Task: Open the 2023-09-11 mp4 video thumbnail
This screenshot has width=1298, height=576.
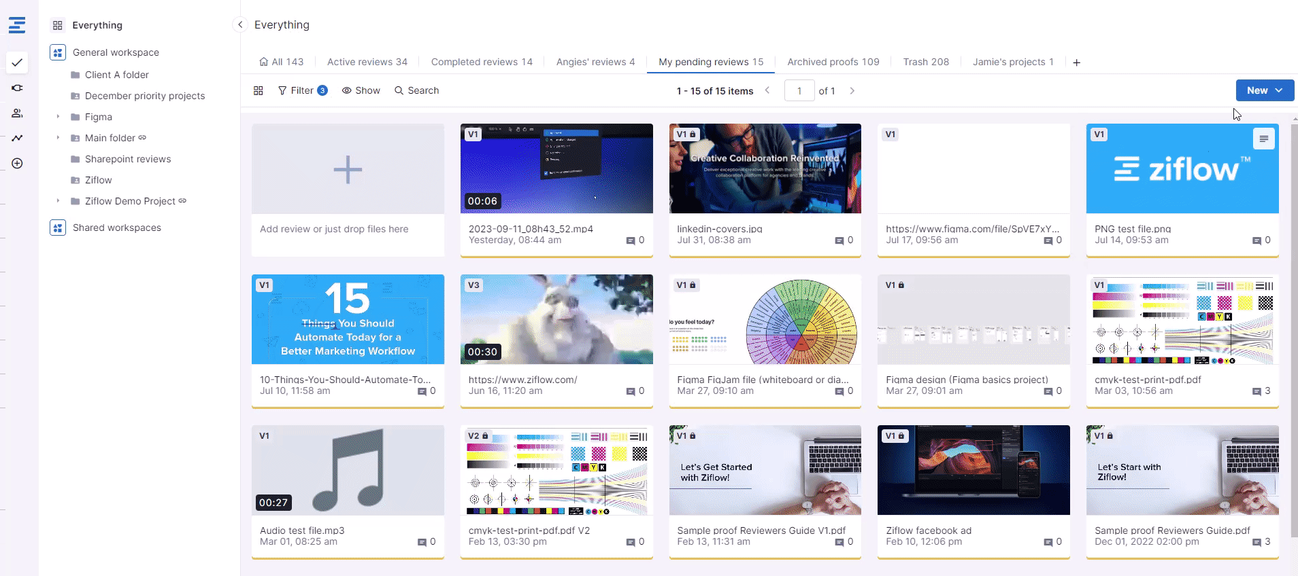Action: point(556,168)
